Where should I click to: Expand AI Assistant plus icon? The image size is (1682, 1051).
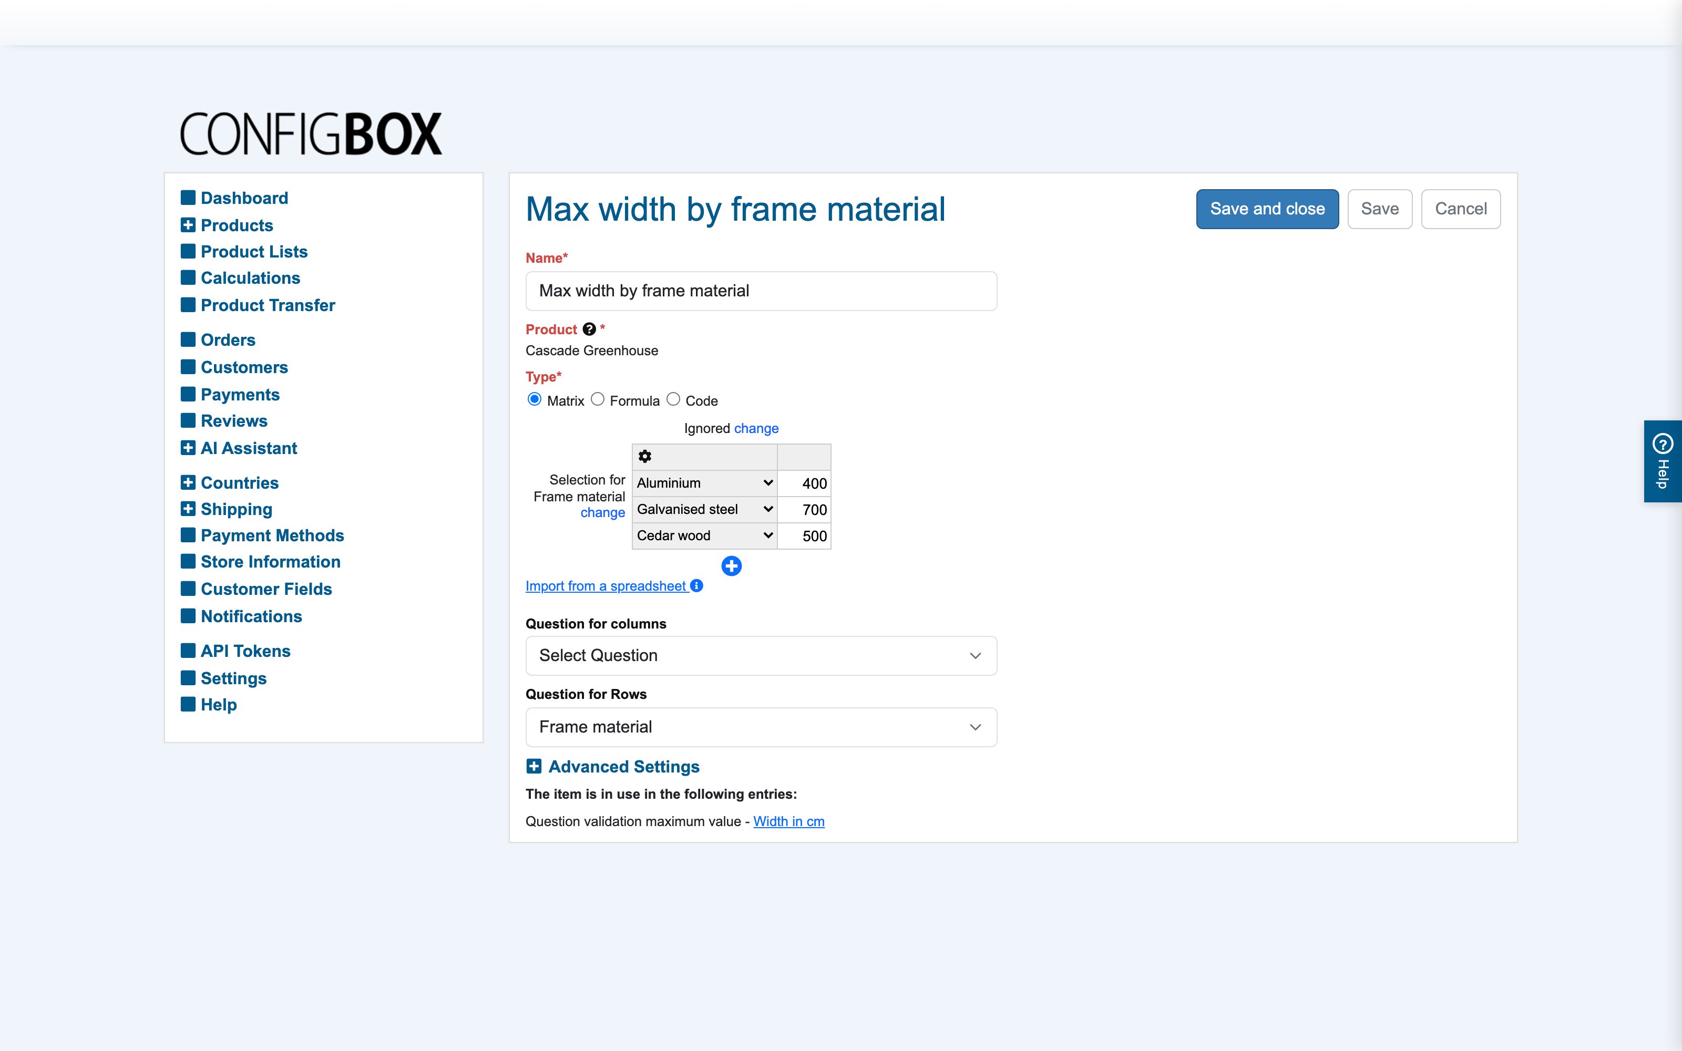tap(188, 448)
